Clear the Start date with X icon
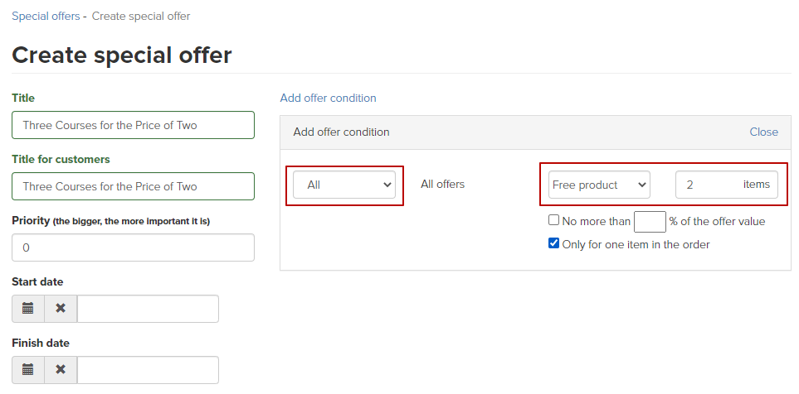The height and width of the screenshot is (394, 799). (x=61, y=309)
